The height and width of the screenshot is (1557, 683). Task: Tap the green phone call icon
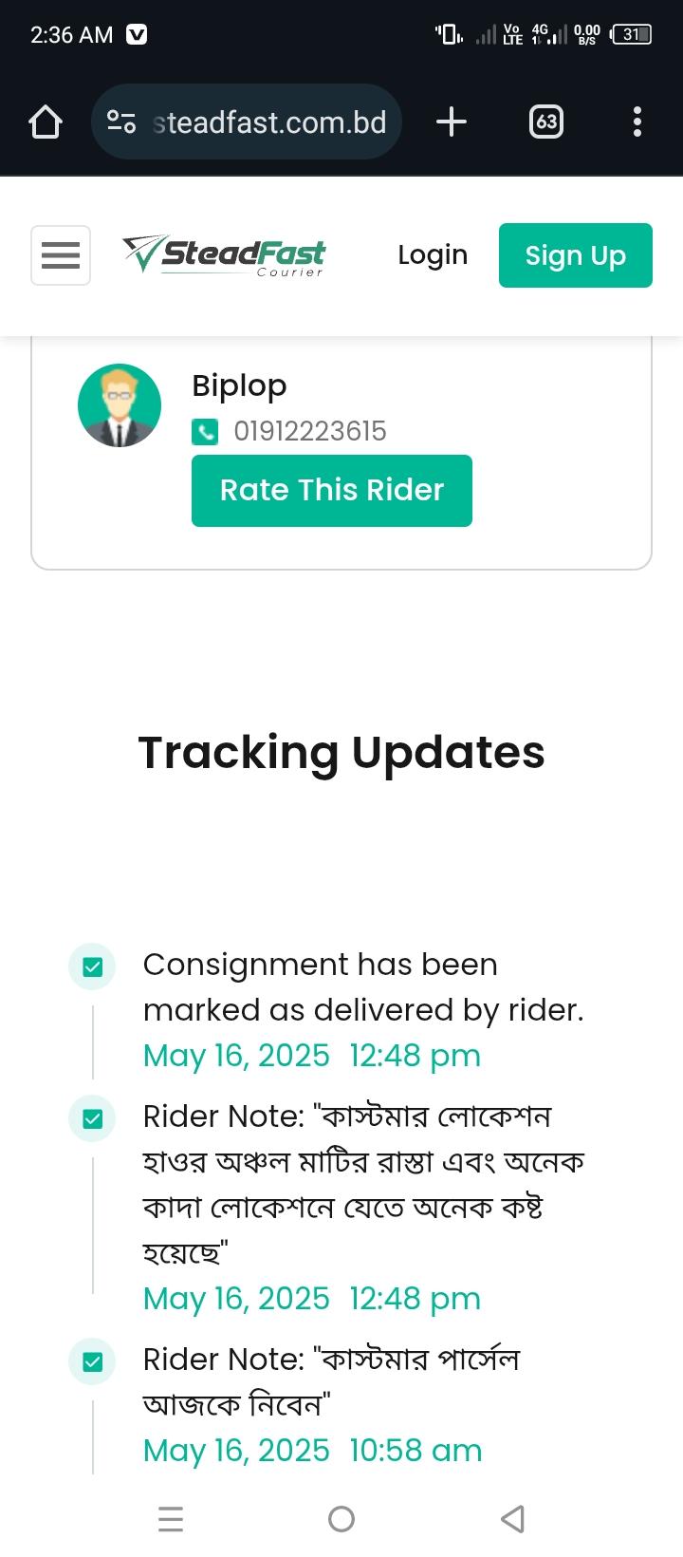pyautogui.click(x=205, y=432)
